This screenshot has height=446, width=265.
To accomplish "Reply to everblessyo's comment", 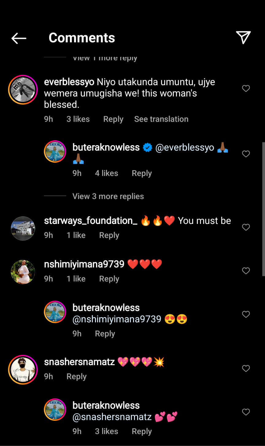I will click(x=113, y=119).
